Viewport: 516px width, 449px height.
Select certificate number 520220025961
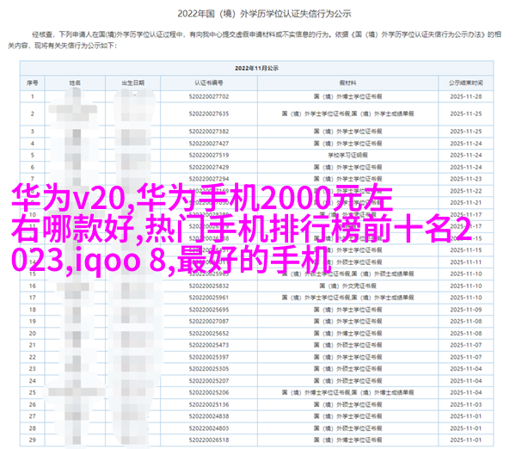coord(209,298)
